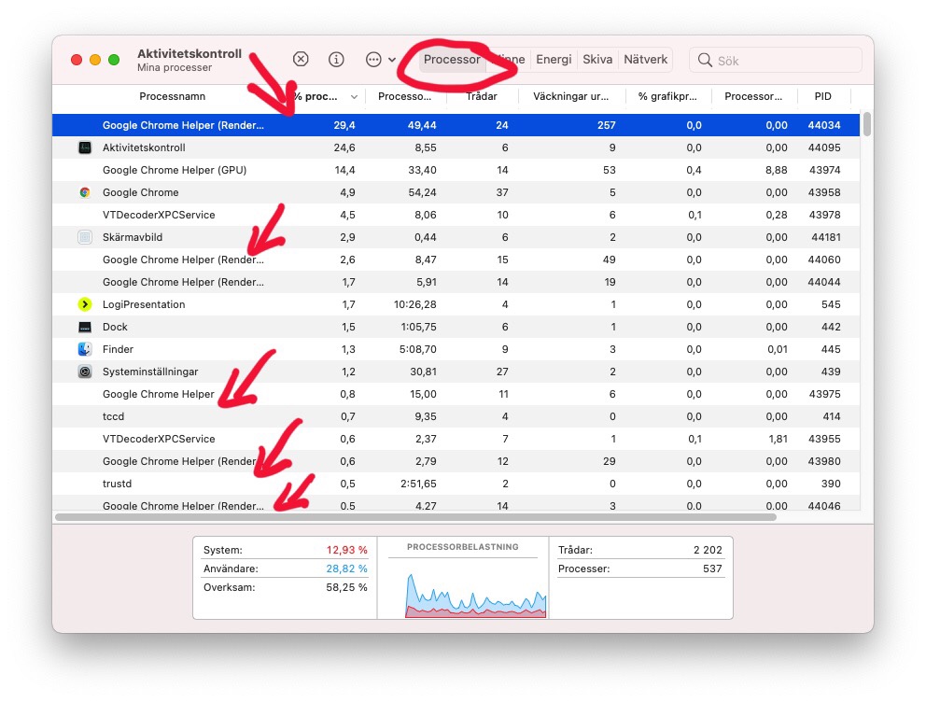Switch to the Nätverk tab
926x702 pixels.
click(646, 59)
